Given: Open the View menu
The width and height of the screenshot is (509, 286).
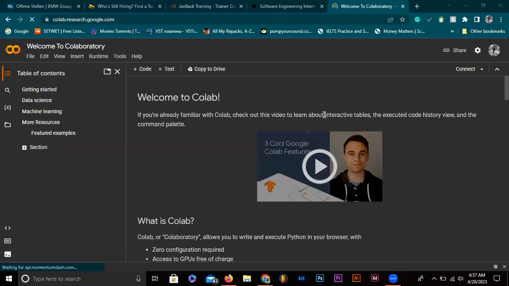Looking at the screenshot, I should (x=60, y=56).
